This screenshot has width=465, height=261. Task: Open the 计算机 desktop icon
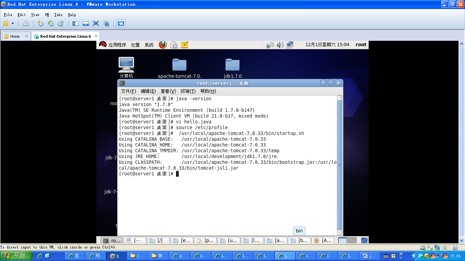pyautogui.click(x=126, y=67)
